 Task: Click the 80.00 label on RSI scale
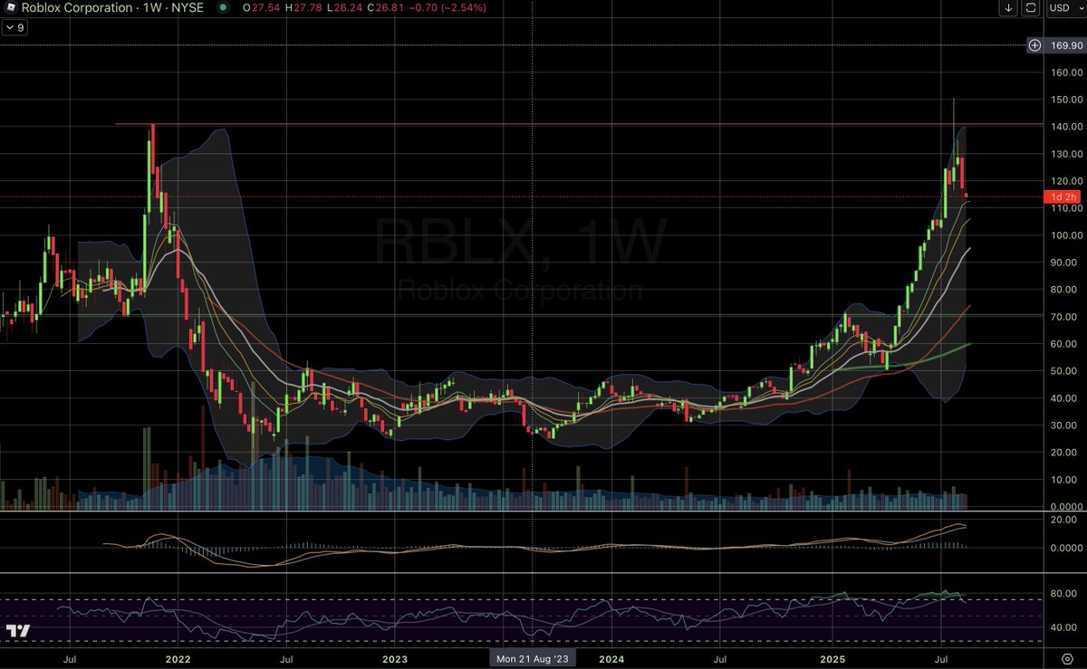point(1064,594)
